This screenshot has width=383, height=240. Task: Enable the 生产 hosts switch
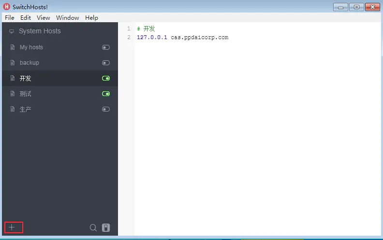click(106, 109)
